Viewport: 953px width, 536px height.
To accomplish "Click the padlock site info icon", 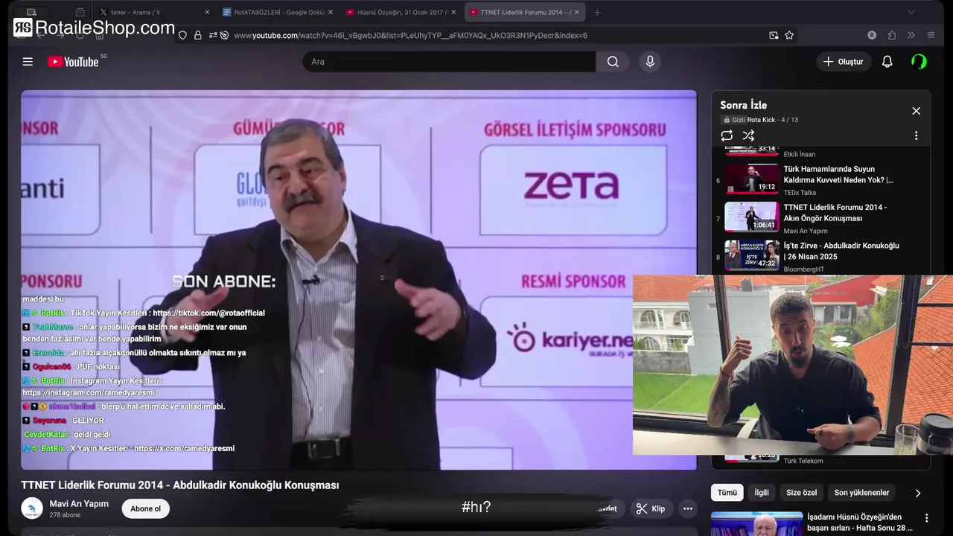I will [197, 35].
